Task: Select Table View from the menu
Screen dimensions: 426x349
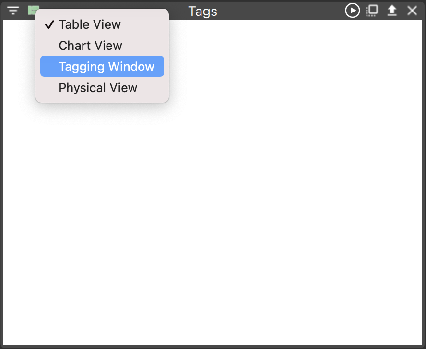Action: click(x=102, y=24)
